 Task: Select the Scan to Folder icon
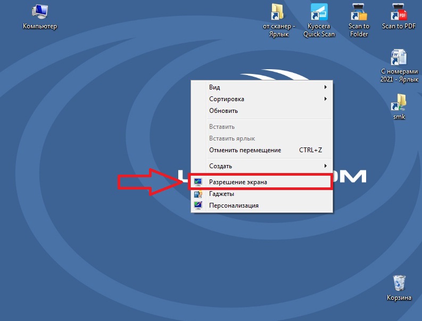(x=359, y=13)
